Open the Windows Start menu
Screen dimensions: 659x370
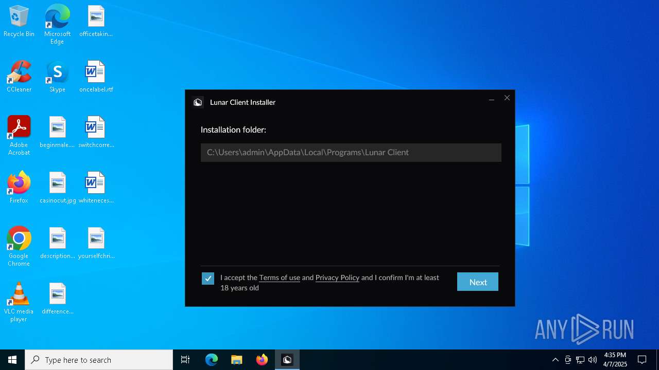coord(12,360)
